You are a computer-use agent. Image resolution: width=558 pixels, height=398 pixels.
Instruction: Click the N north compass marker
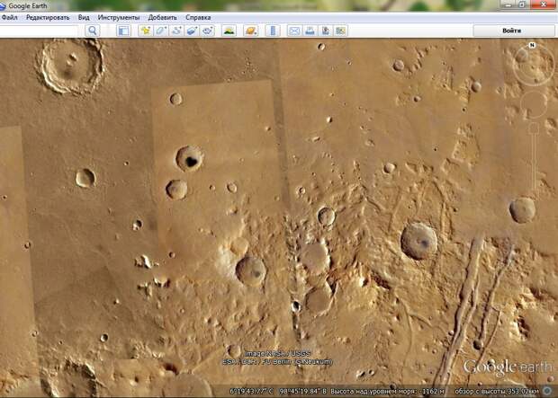pos(532,45)
